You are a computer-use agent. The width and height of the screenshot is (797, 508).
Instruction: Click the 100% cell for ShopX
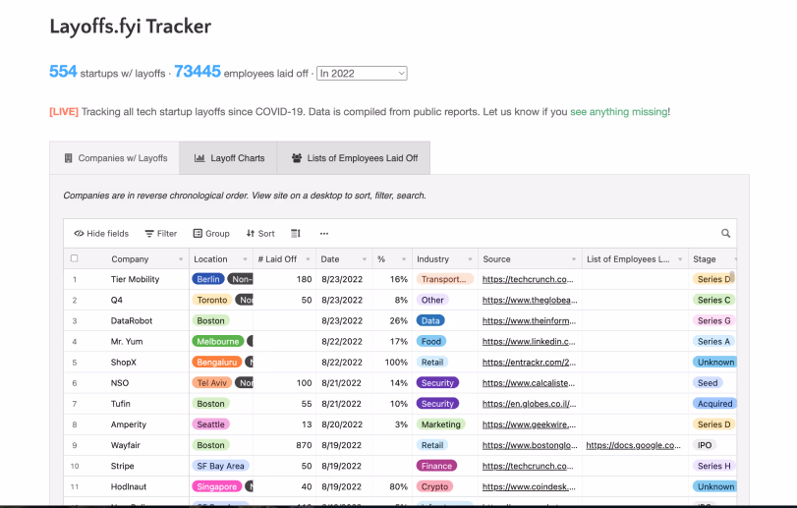pyautogui.click(x=392, y=363)
